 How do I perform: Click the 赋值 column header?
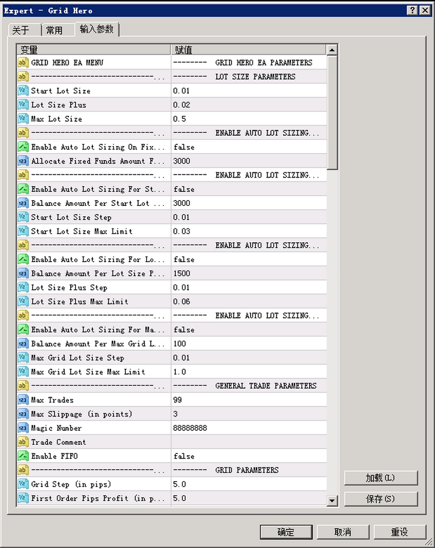tap(249, 50)
